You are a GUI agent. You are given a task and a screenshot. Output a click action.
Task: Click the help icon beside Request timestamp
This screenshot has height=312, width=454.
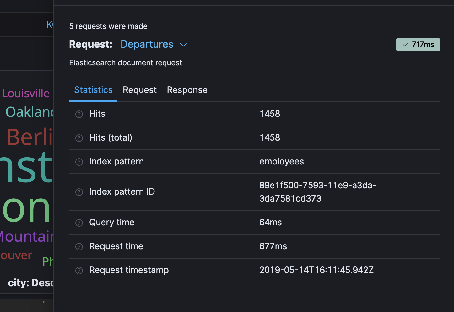coord(79,271)
